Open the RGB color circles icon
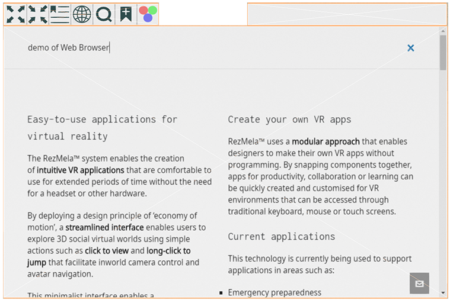Viewport: 453px width, 303px height. click(x=148, y=14)
